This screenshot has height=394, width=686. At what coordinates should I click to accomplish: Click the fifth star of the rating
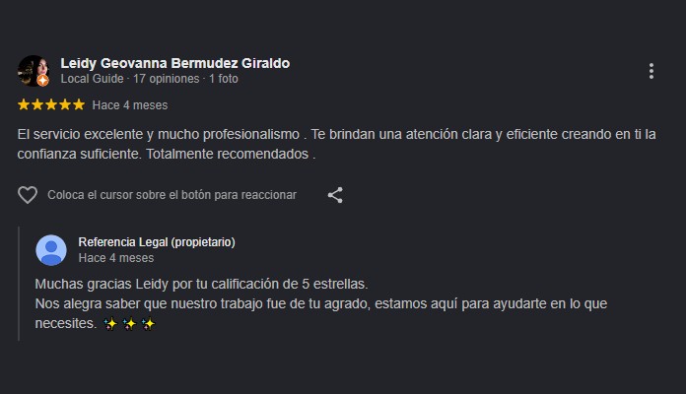[79, 104]
